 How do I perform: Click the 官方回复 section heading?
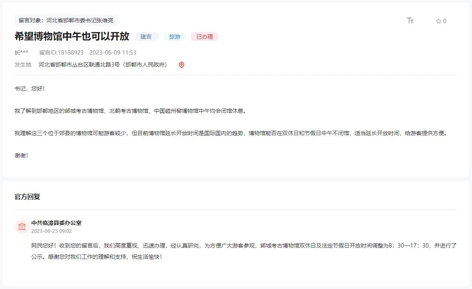(x=27, y=197)
